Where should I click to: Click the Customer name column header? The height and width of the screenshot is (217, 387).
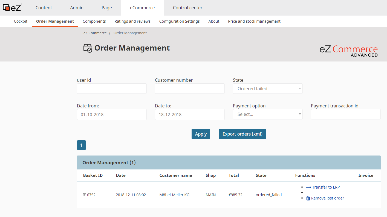pyautogui.click(x=176, y=175)
